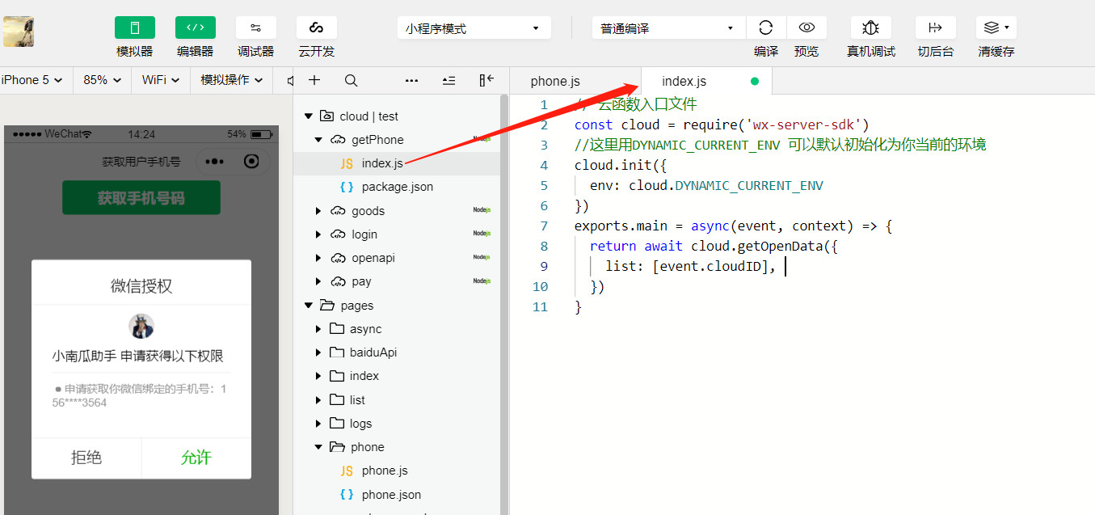
Task: Click the braces icon beside package.json
Action: point(347,187)
